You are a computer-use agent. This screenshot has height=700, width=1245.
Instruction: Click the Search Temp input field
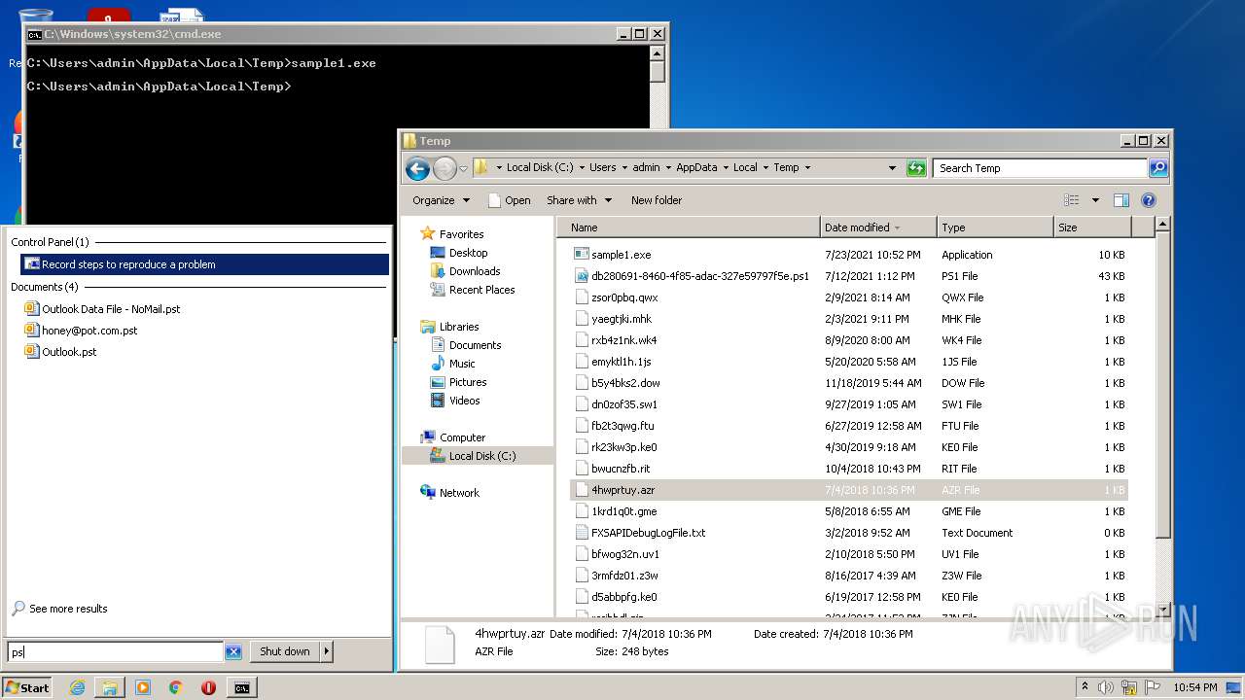click(x=1040, y=168)
